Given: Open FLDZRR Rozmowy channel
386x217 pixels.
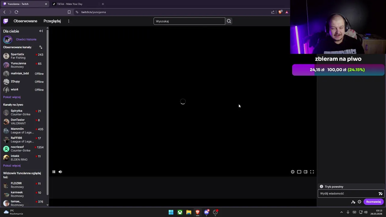Looking at the screenshot, I should pos(24,185).
